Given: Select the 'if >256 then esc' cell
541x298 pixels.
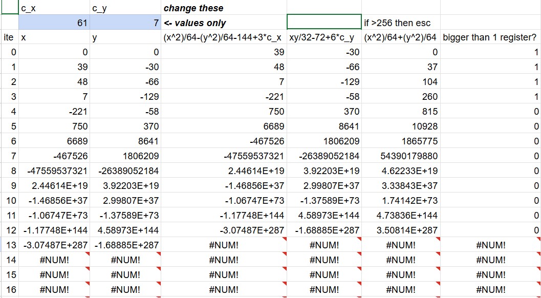Looking at the screenshot, I should click(x=401, y=23).
